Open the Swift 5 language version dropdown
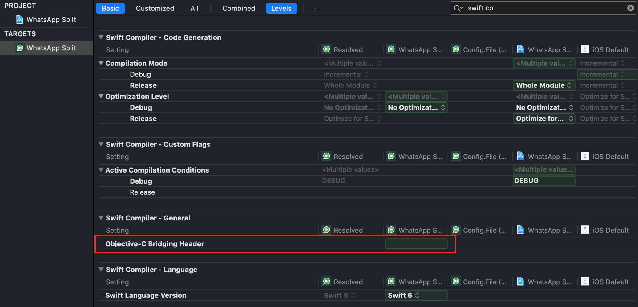Viewport: 638px width, 307px height. (x=416, y=295)
